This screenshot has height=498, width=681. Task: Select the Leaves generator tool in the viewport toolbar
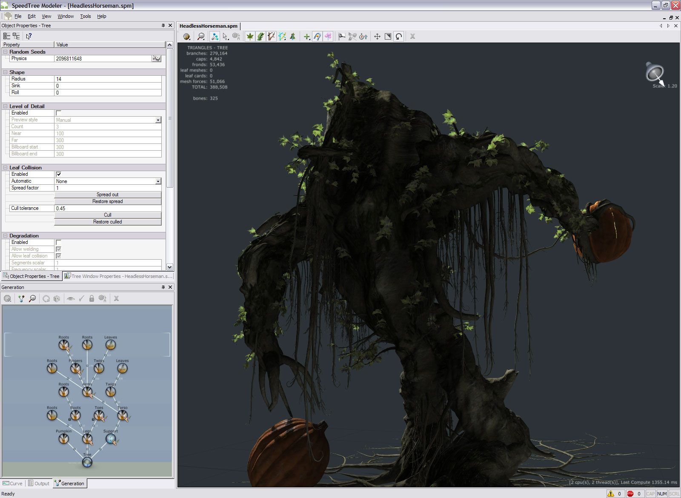click(x=250, y=37)
